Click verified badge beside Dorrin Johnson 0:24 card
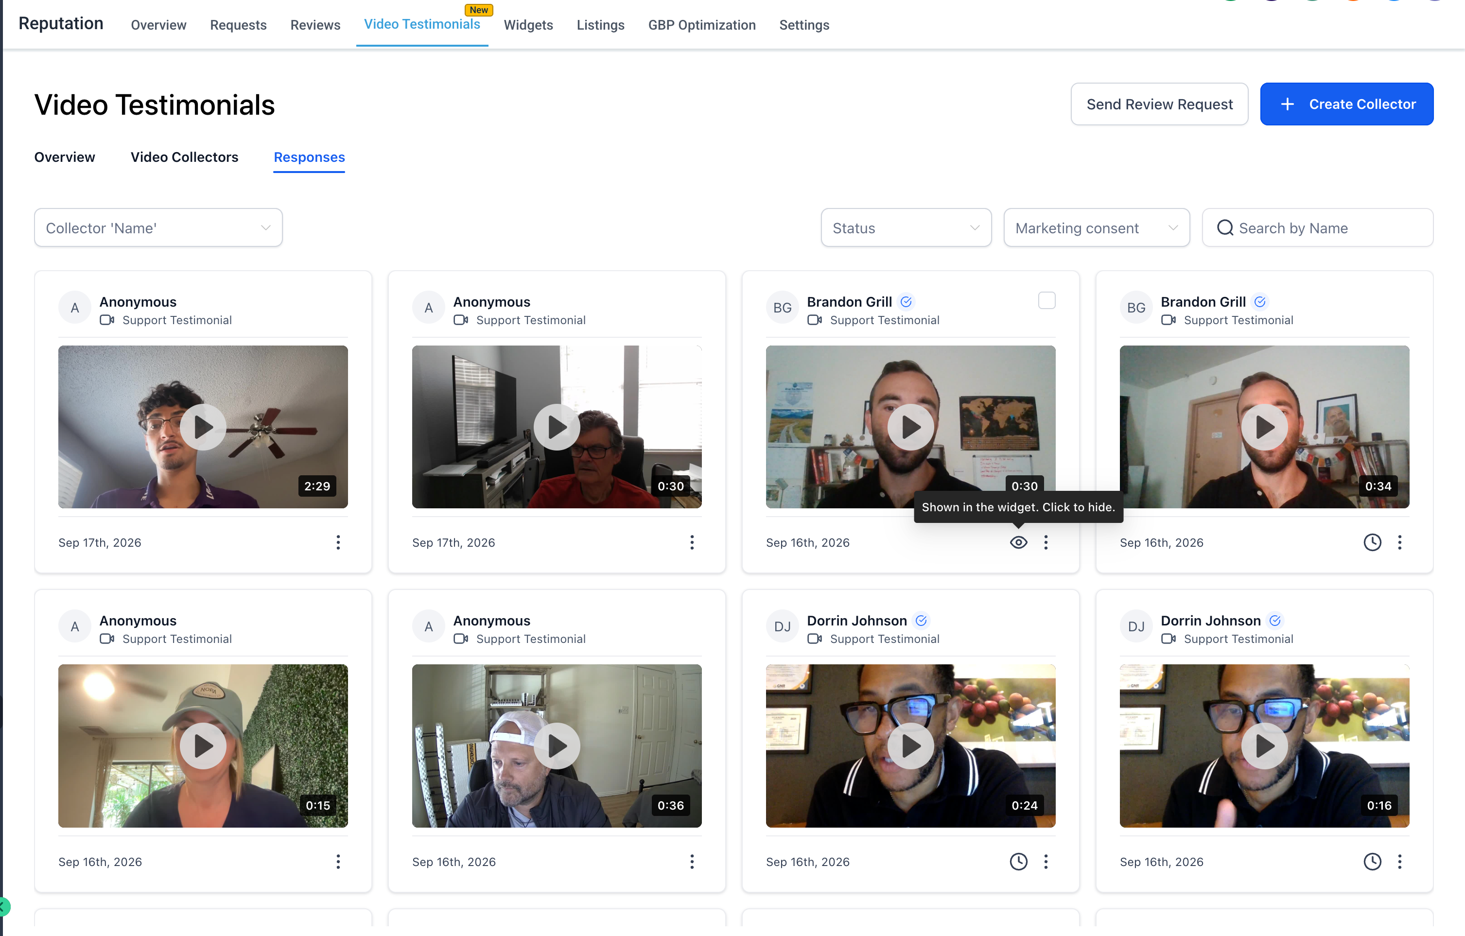 click(921, 620)
